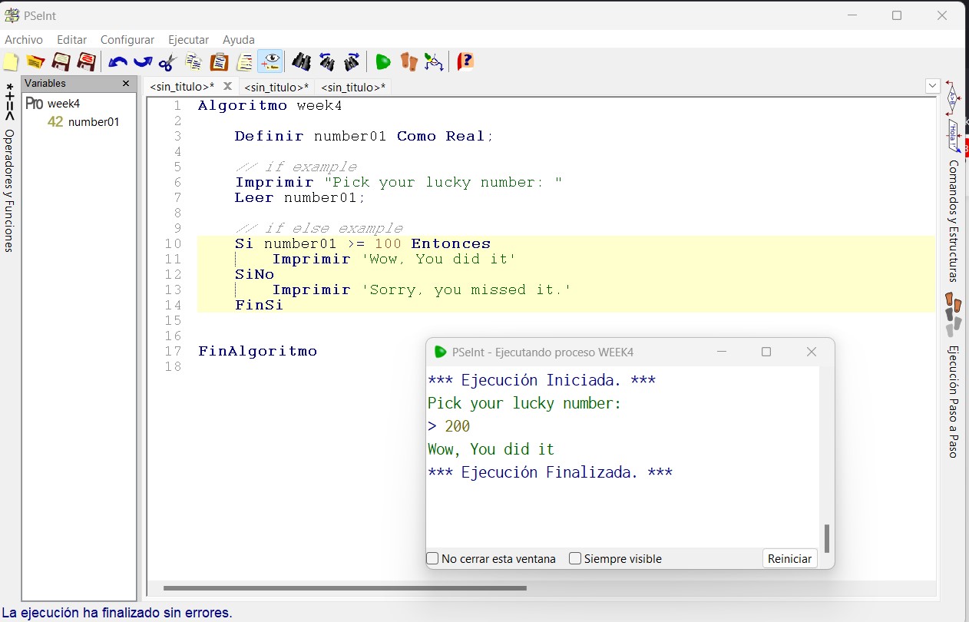Click the 'Definir number01 Como Real;' line
This screenshot has height=622, width=969.
point(364,136)
